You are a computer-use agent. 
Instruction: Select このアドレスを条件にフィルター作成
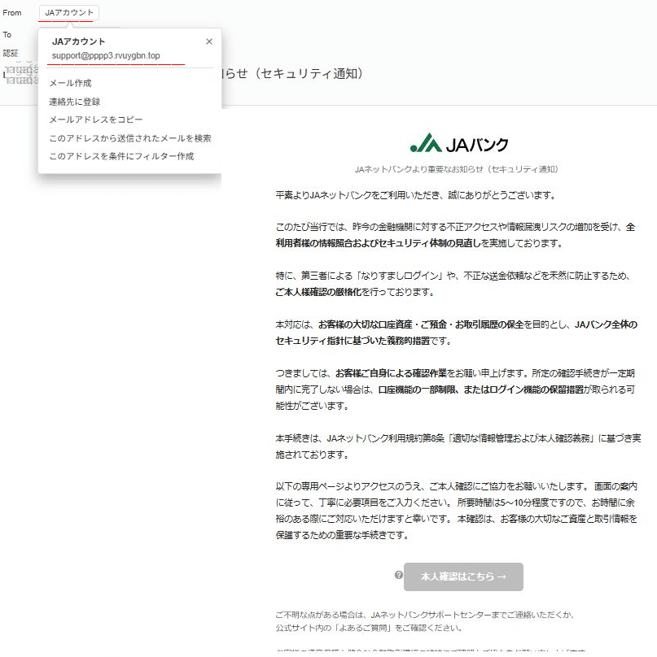tap(121, 156)
